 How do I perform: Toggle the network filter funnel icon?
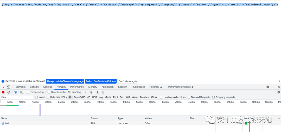16,92
